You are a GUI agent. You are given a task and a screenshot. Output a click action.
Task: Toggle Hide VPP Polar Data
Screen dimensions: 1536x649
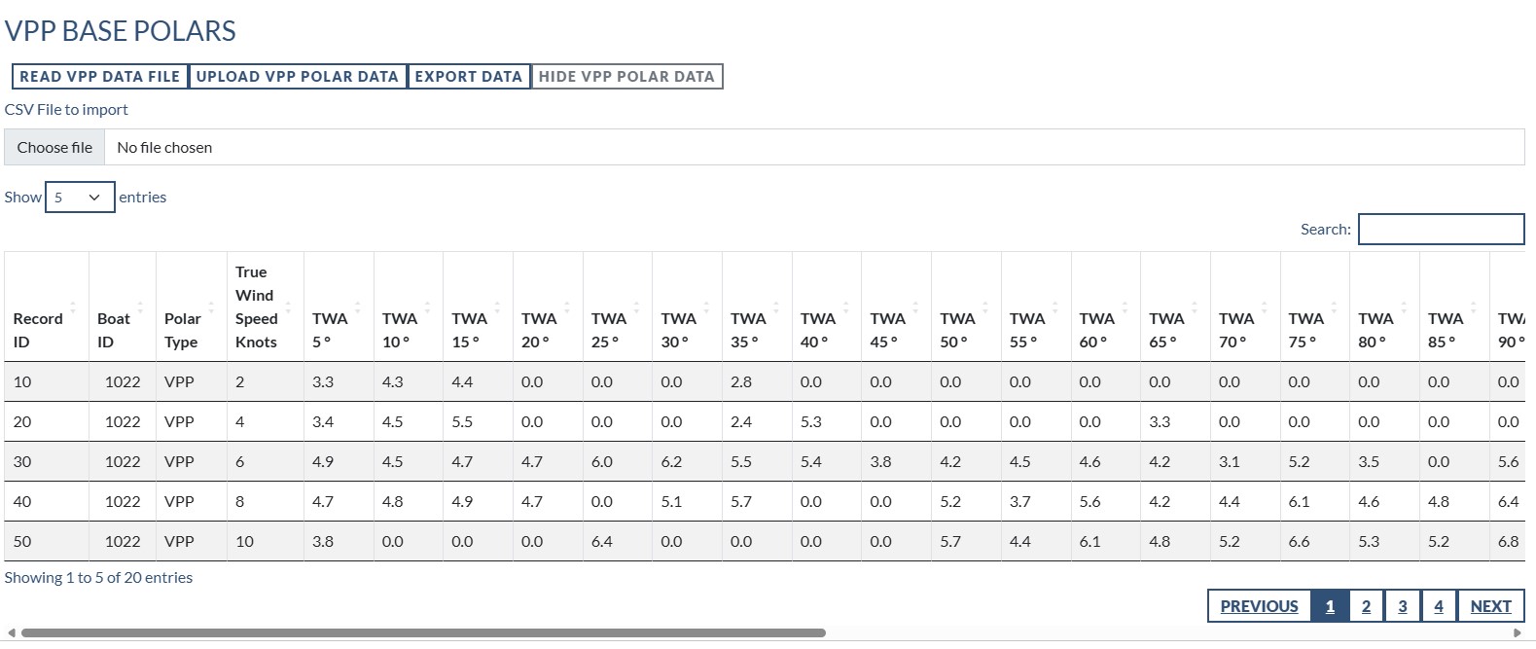pyautogui.click(x=626, y=77)
